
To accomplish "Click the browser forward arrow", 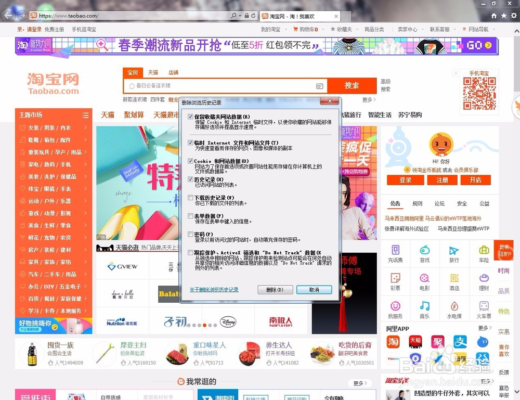I will (x=22, y=15).
